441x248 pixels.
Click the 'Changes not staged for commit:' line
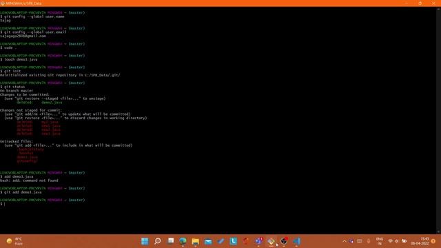[x=31, y=110]
